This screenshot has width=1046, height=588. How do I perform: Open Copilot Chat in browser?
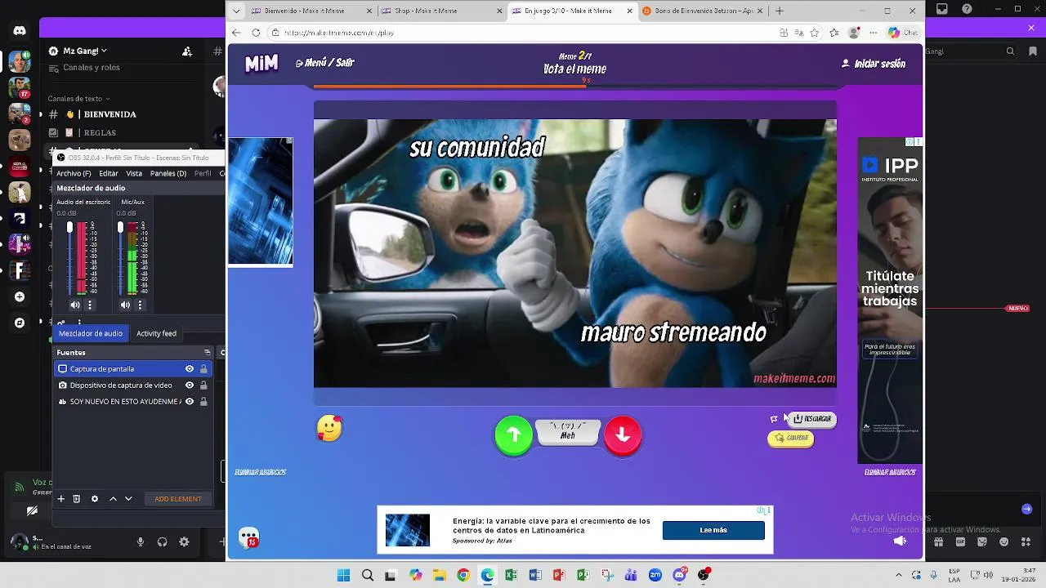pos(902,33)
